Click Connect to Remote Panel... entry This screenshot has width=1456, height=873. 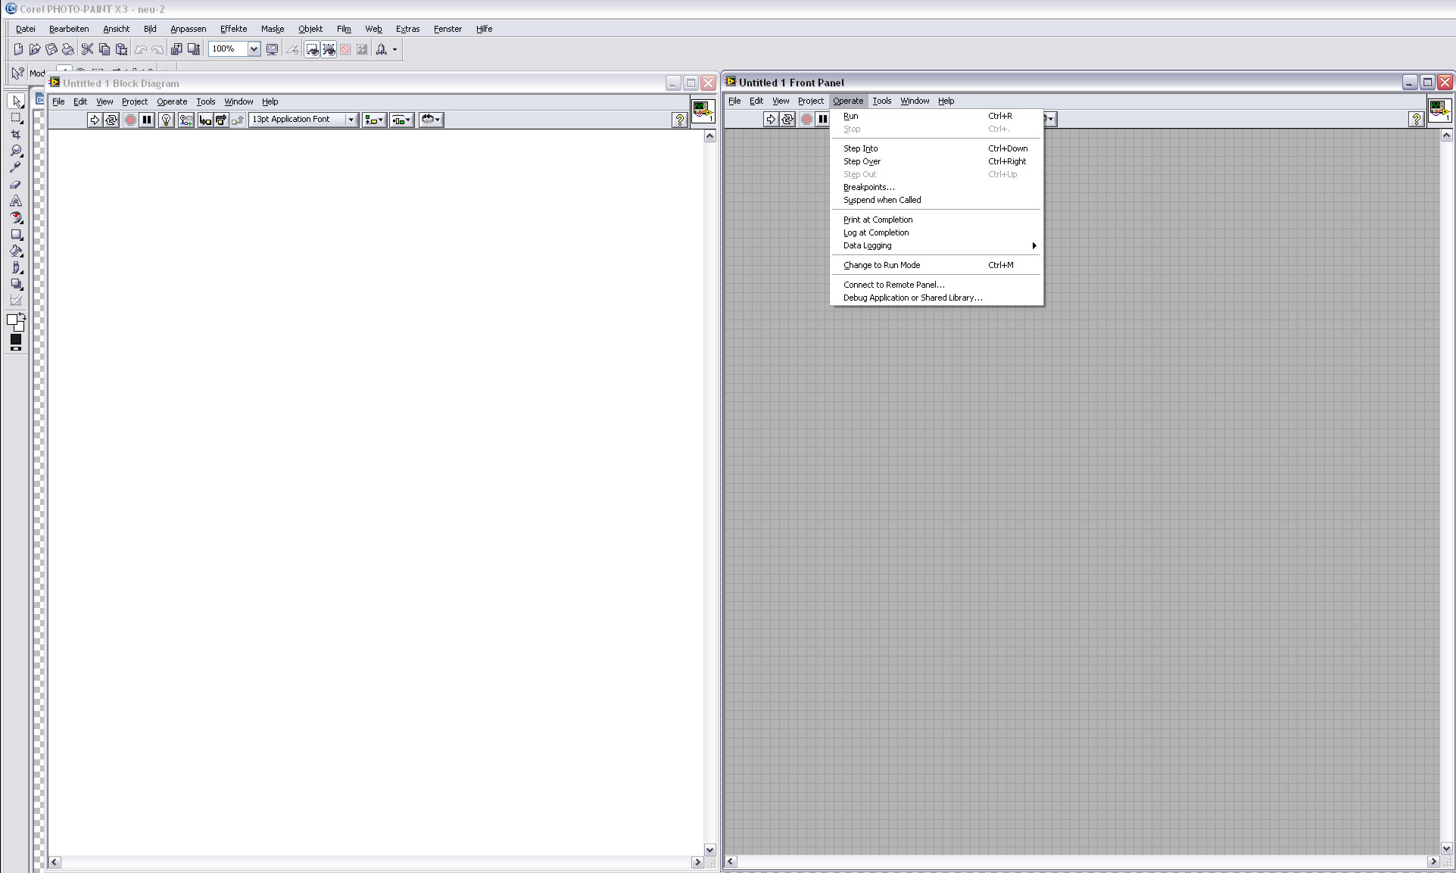(893, 285)
